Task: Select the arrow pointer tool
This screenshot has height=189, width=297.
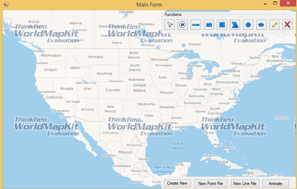Action: coord(170,25)
